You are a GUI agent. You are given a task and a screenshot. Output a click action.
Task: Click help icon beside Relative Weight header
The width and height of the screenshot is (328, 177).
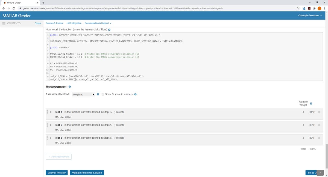311,103
